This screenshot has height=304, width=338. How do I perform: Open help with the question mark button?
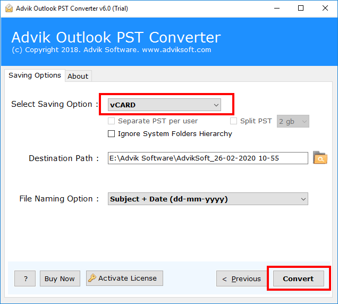tap(25, 278)
